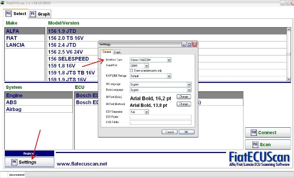
Task: Select first Bosch ECU entry
Action: point(159,95)
